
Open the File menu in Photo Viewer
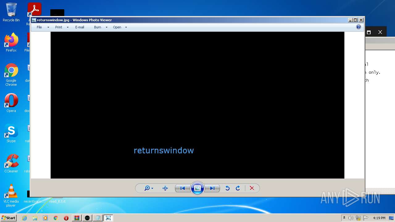point(39,27)
